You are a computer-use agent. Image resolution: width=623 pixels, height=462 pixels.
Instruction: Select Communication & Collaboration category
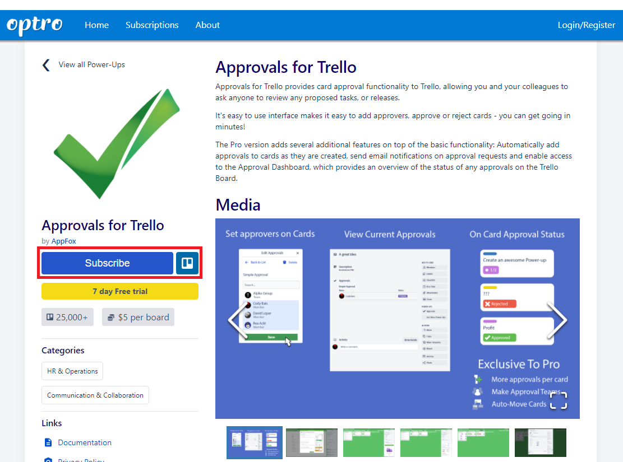click(95, 395)
